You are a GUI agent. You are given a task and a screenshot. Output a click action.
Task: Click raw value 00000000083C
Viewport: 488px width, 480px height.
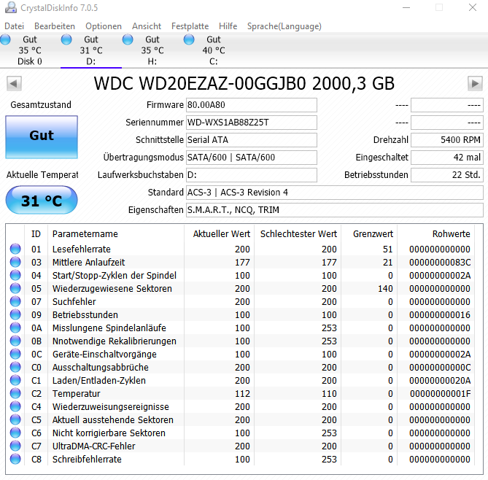click(440, 263)
